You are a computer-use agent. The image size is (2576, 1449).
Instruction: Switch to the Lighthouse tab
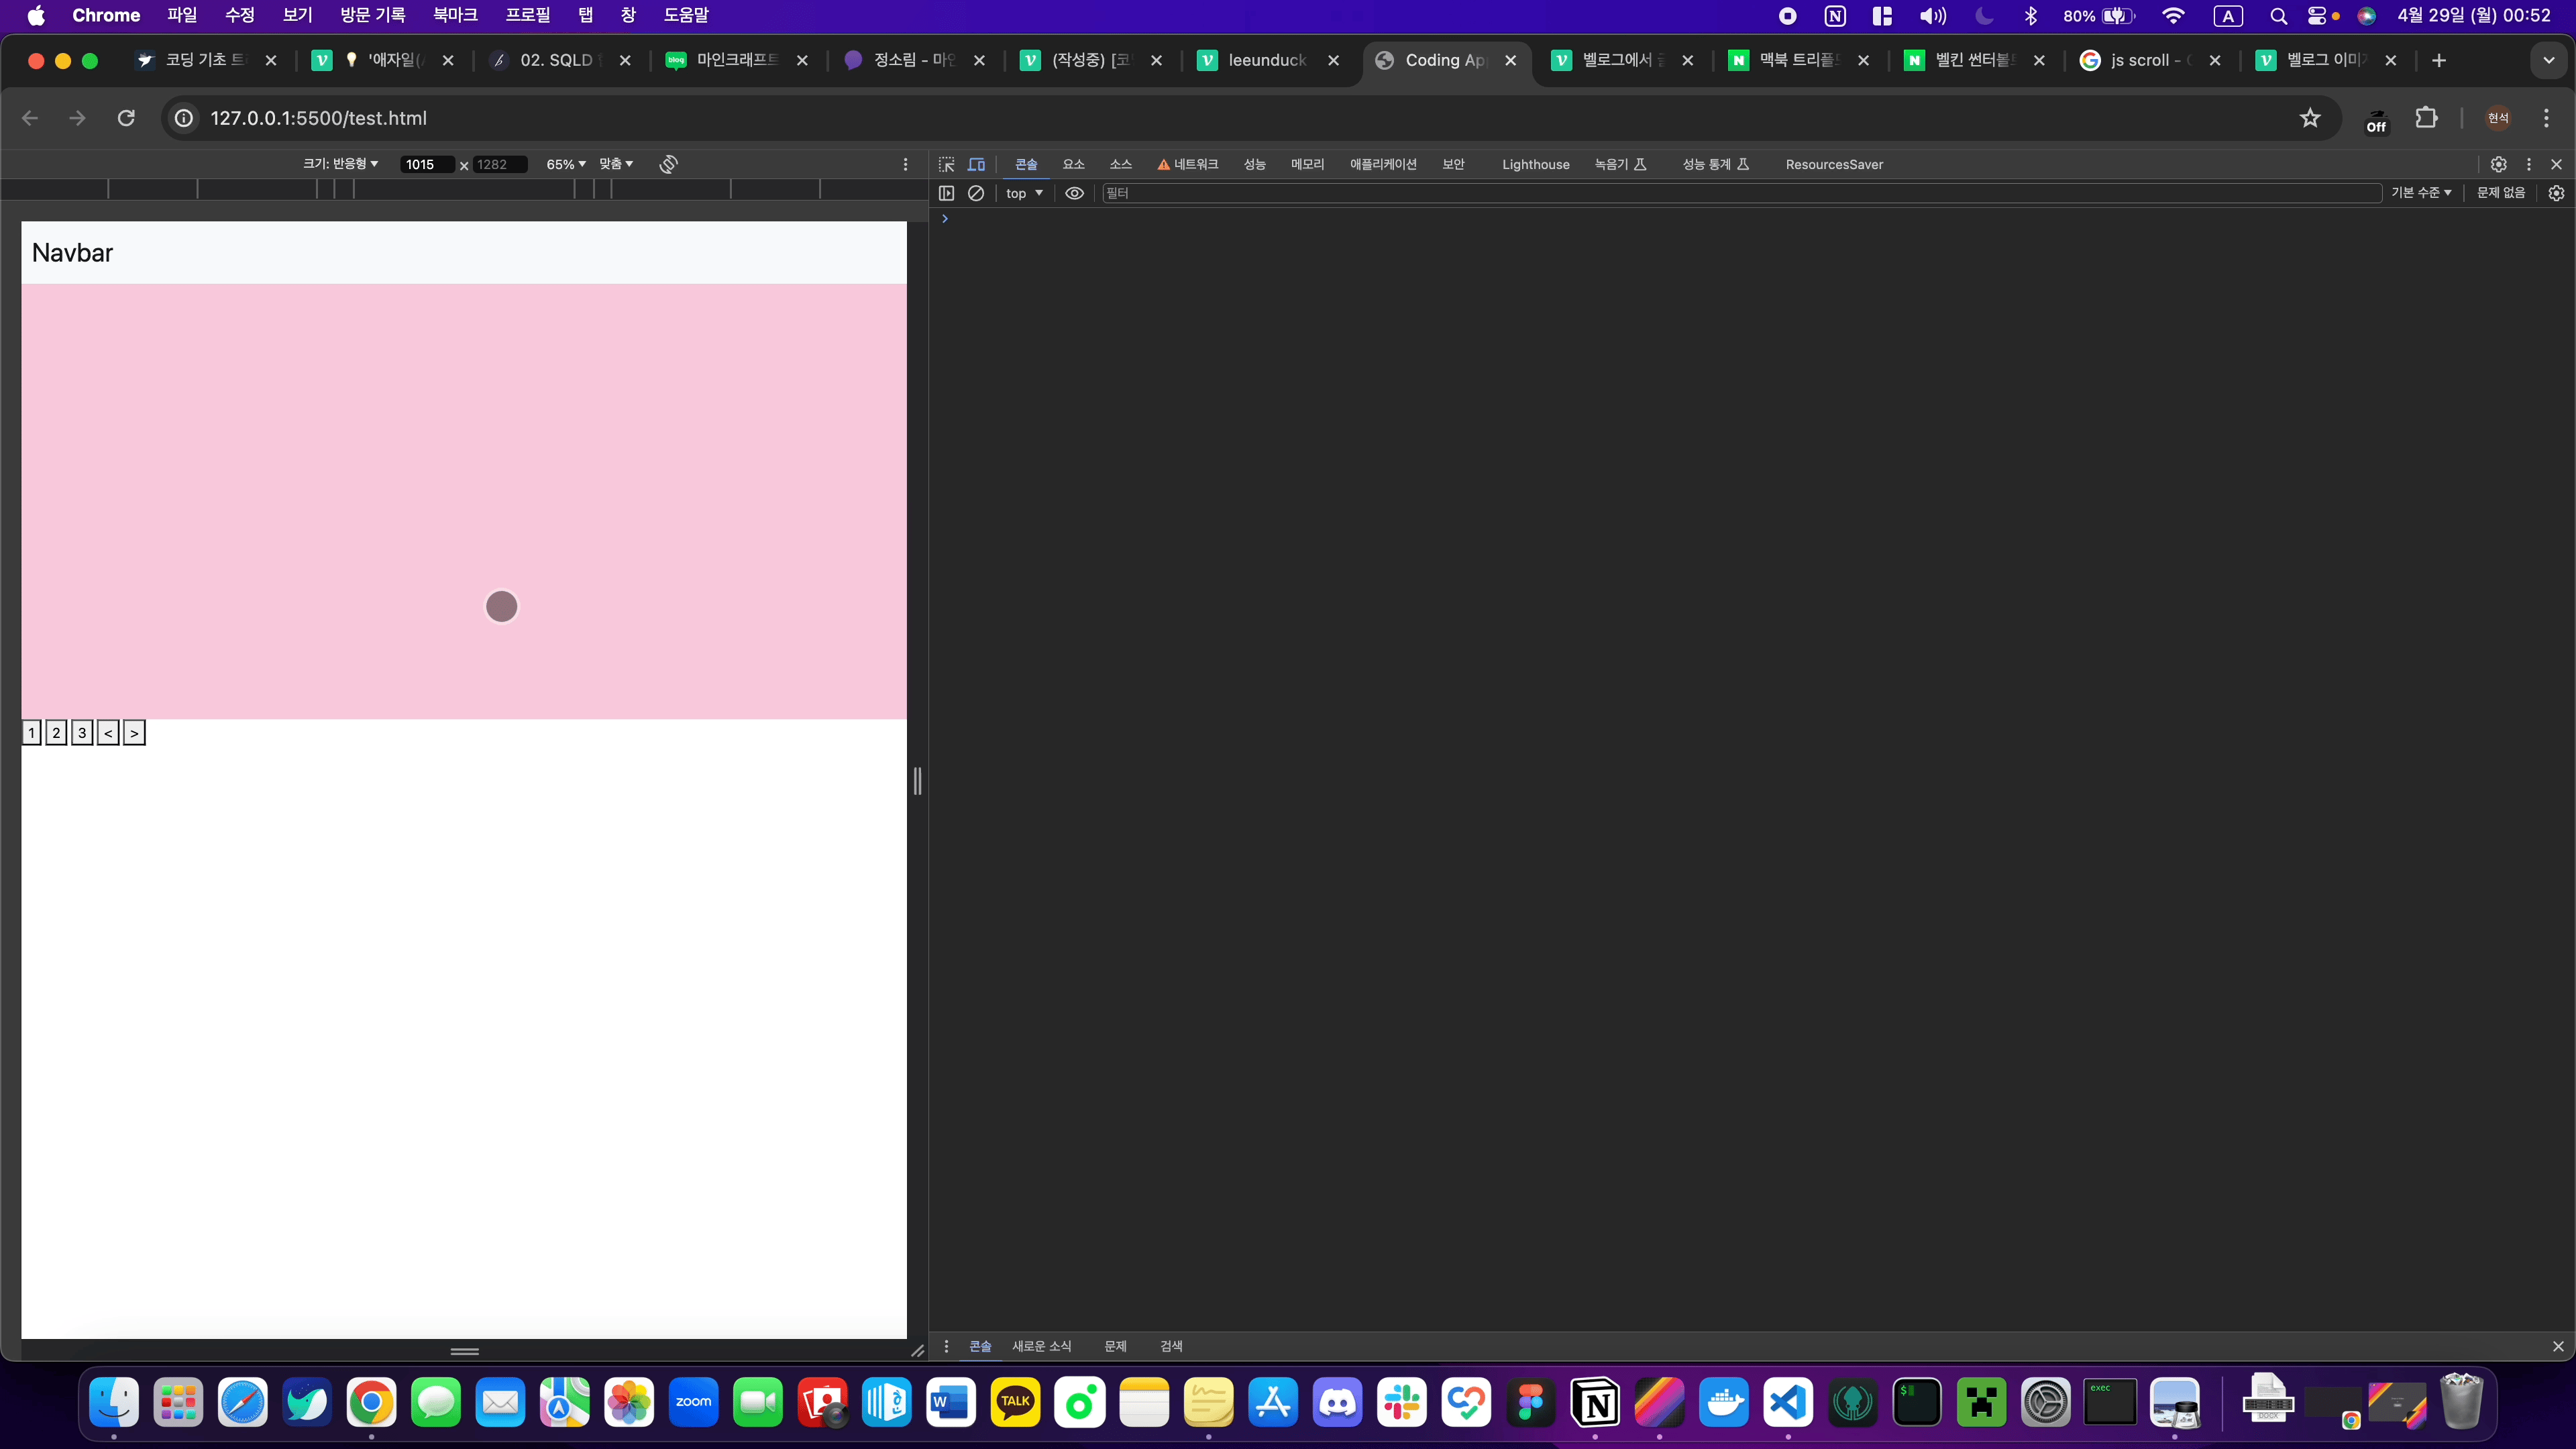coord(1535,164)
